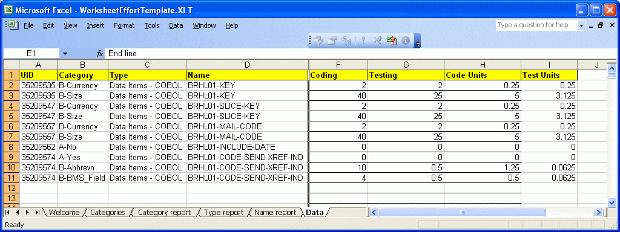Click the first icon on the floating toolbar

[x=318, y=40]
